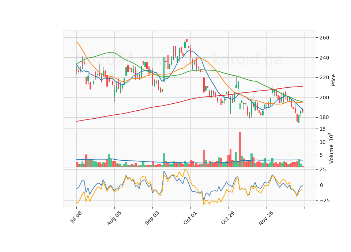Select the Volume 10^6 axis title
The height and width of the screenshot is (252, 351).
point(331,148)
